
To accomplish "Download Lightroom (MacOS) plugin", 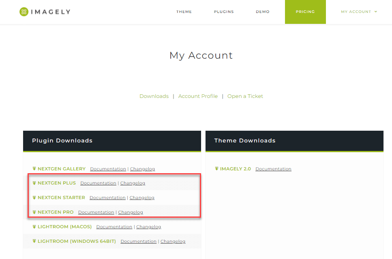I will (x=64, y=227).
